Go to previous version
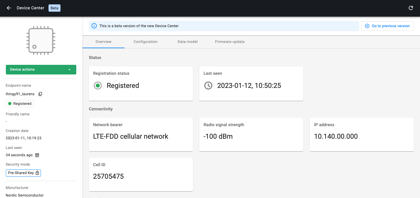The width and height of the screenshot is (420, 198). [x=388, y=26]
